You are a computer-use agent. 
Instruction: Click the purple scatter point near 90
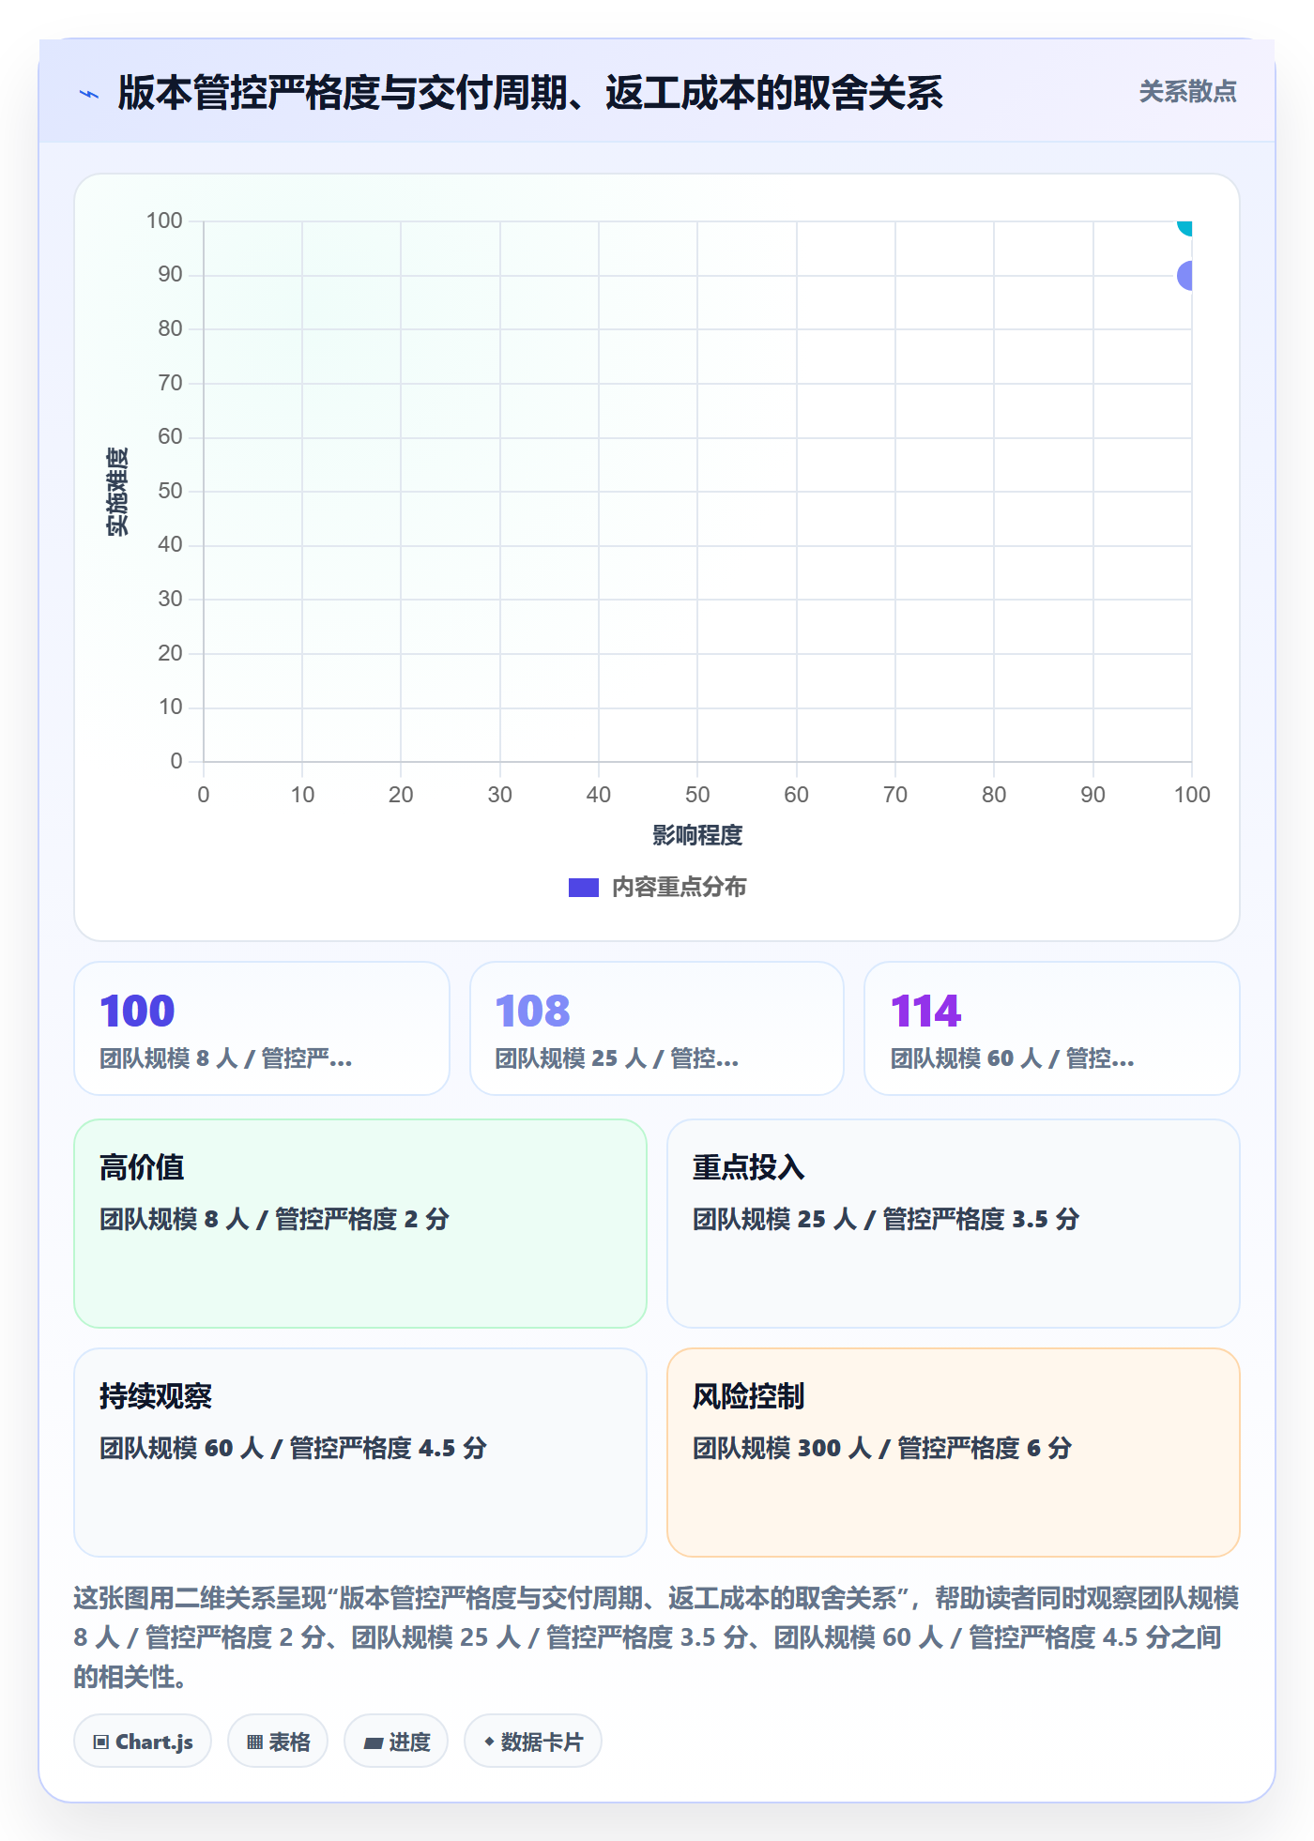1185,276
